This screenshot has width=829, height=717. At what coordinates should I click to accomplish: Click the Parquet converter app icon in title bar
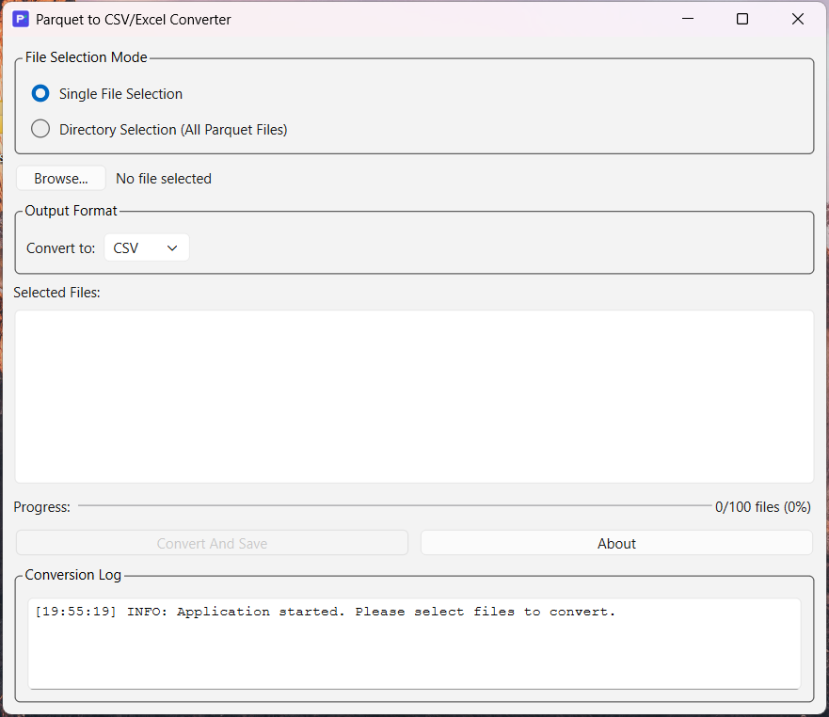point(20,19)
